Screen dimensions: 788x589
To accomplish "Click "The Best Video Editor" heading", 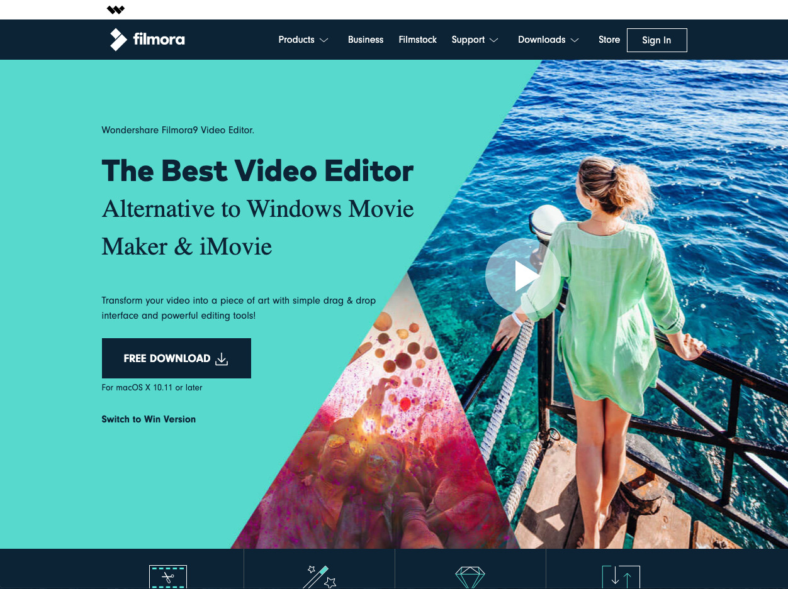I will coord(257,171).
